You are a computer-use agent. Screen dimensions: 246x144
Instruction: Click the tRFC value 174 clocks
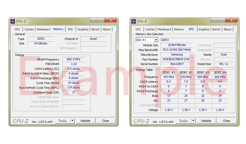74,87
